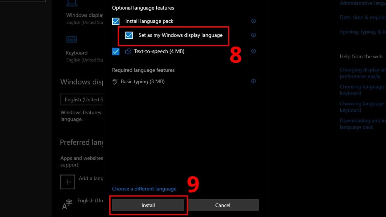Uncheck Install language pack
This screenshot has width=386, height=217.
pyautogui.click(x=116, y=21)
